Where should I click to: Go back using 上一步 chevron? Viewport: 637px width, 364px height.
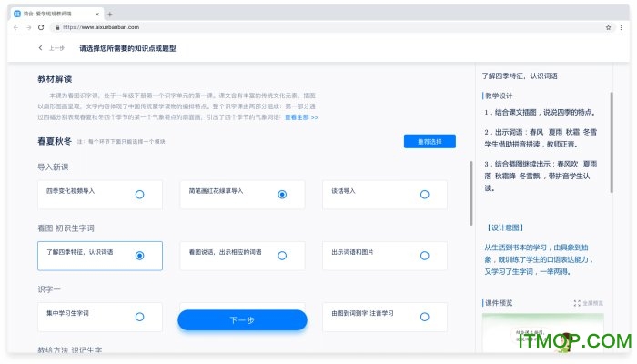40,48
